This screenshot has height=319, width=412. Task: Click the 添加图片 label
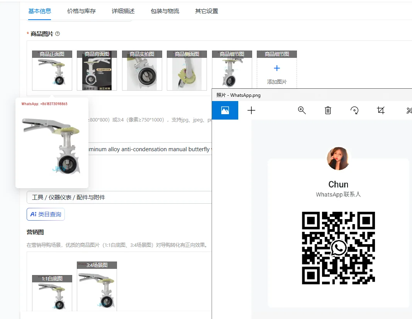[277, 82]
